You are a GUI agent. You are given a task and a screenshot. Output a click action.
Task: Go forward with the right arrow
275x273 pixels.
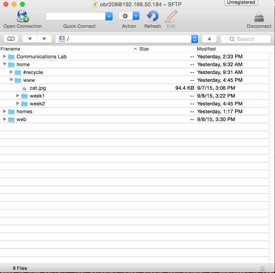click(x=45, y=39)
